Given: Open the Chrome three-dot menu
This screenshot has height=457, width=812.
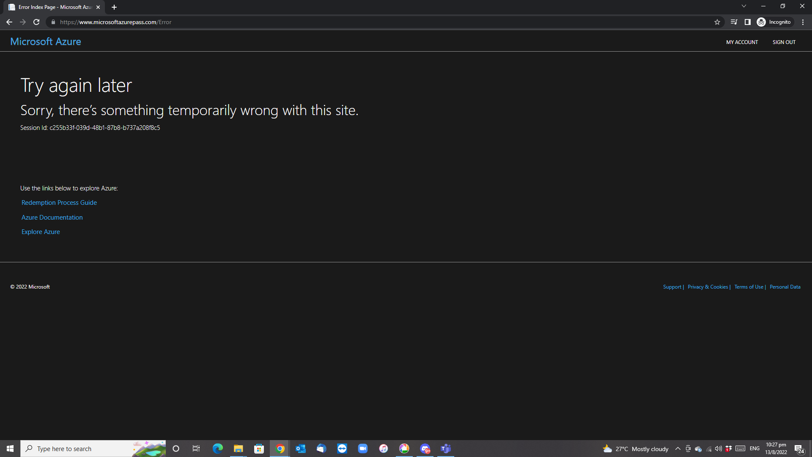Looking at the screenshot, I should tap(803, 22).
